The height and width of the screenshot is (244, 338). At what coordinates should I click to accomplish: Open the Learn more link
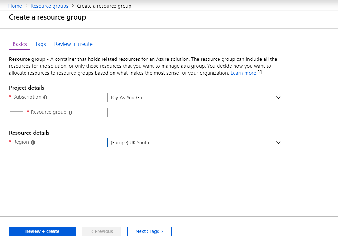point(243,73)
